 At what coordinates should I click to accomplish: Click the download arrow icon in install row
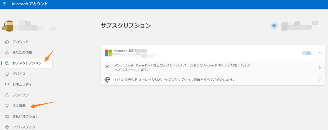coord(107,66)
